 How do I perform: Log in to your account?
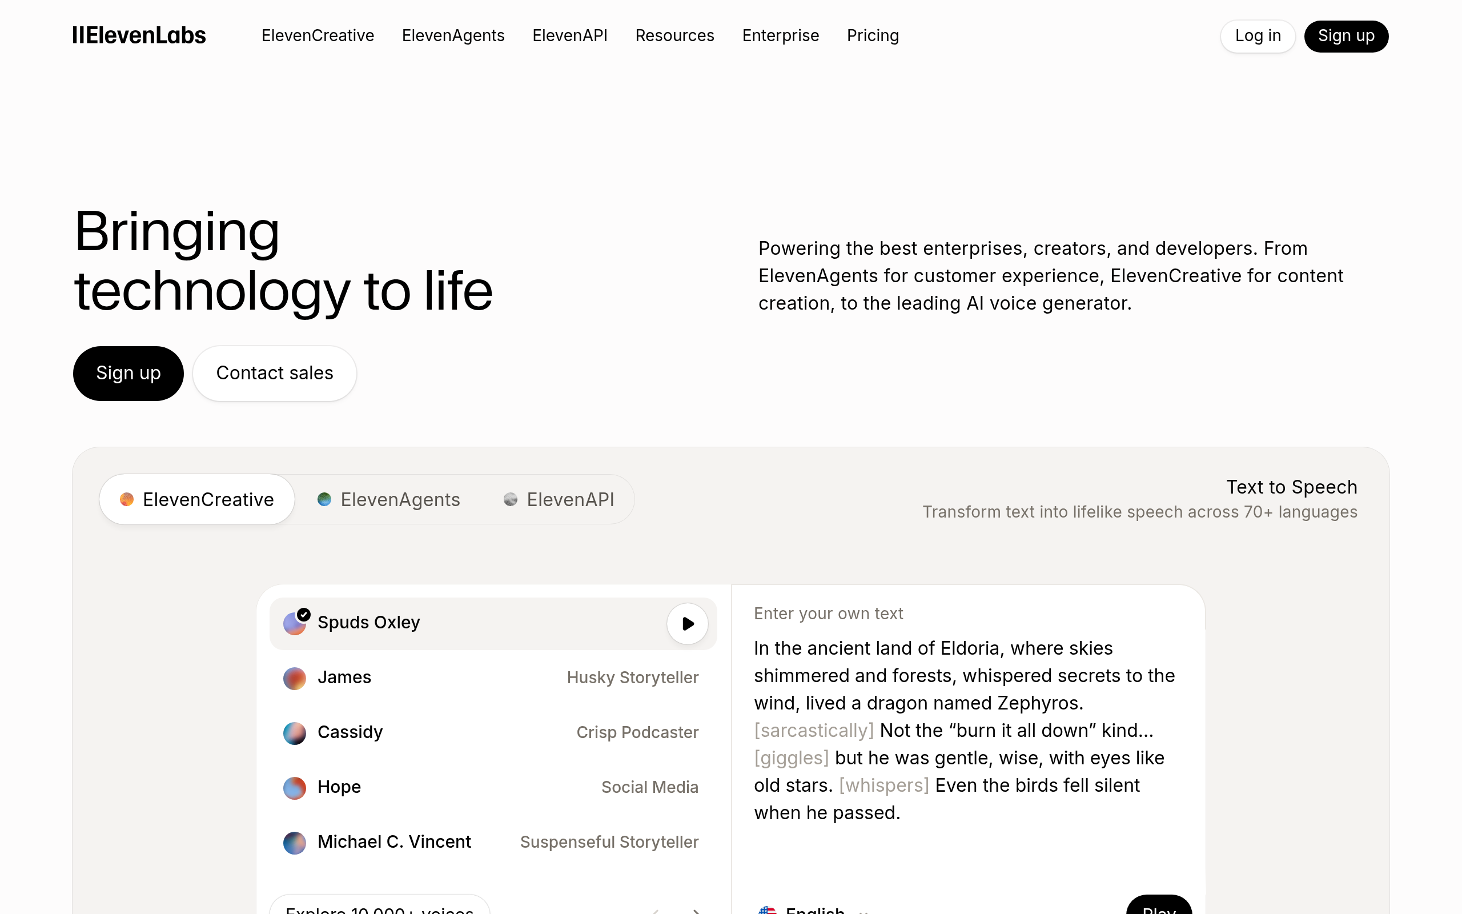tap(1257, 35)
